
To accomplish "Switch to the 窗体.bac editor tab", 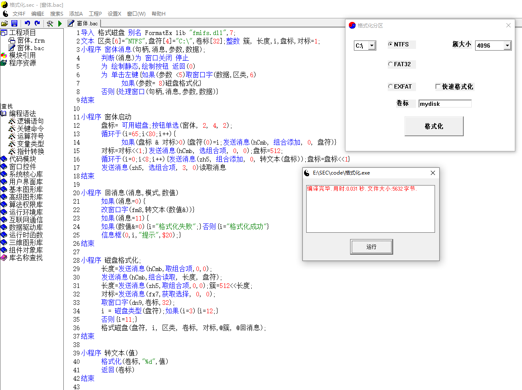I will point(83,23).
